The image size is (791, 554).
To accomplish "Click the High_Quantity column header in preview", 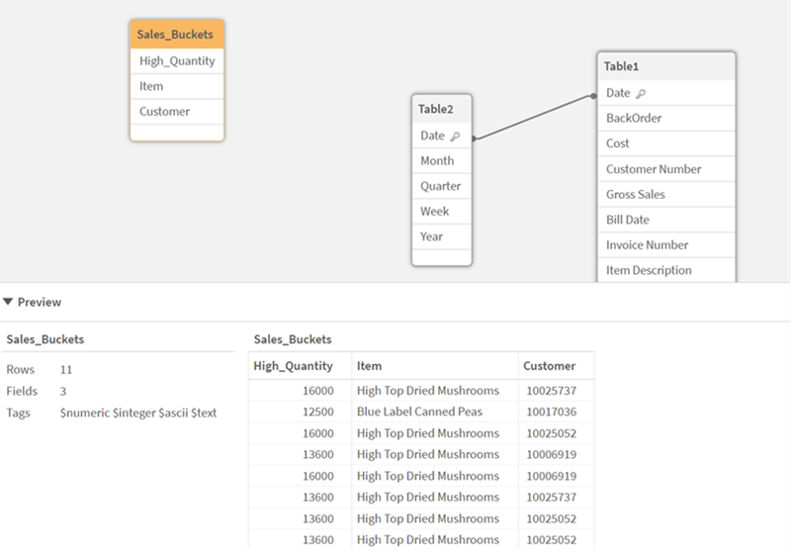I will pyautogui.click(x=294, y=366).
